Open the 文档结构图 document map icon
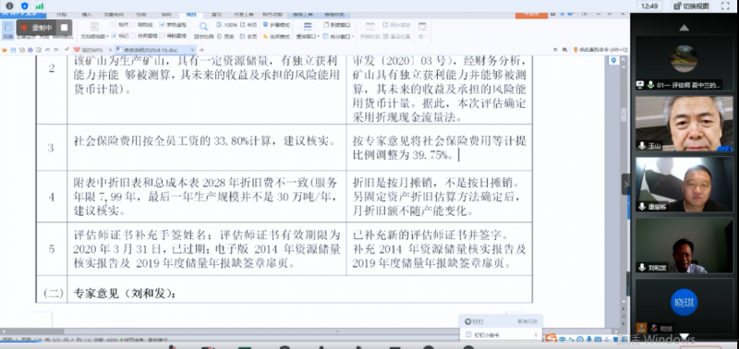739x349 pixels. [95, 27]
